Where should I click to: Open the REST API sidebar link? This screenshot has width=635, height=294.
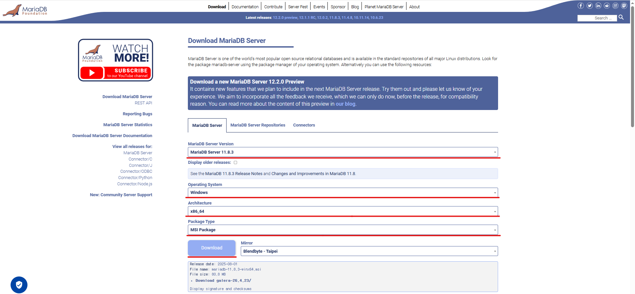click(x=144, y=103)
